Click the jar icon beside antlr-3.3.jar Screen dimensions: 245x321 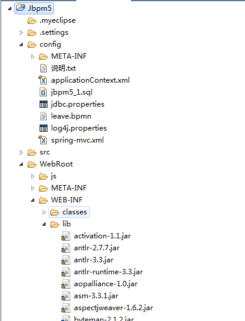(65, 260)
